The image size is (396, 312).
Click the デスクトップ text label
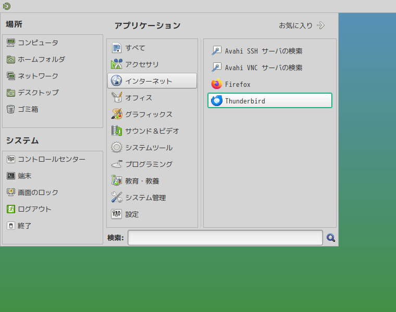(x=38, y=93)
